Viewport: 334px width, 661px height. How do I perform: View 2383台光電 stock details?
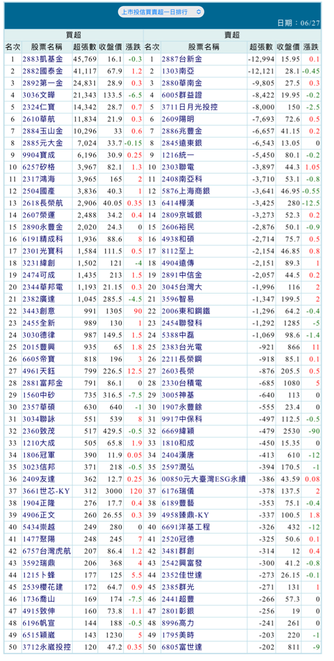(x=182, y=347)
